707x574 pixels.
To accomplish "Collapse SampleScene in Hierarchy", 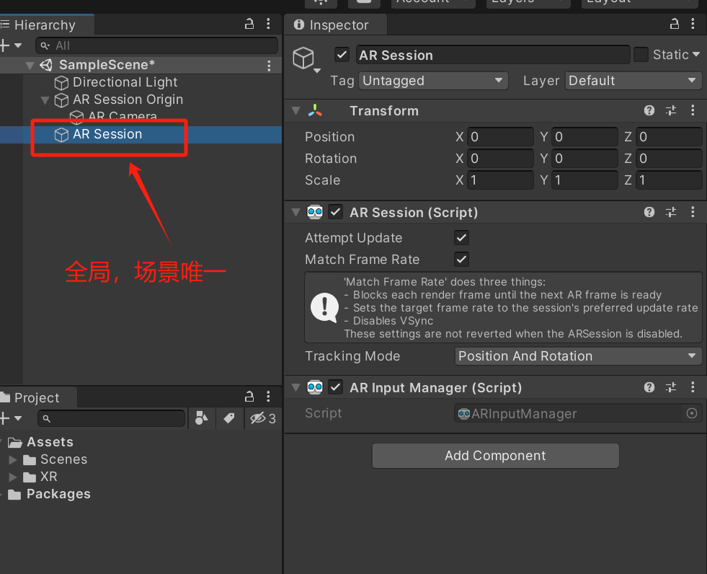I will coord(30,66).
